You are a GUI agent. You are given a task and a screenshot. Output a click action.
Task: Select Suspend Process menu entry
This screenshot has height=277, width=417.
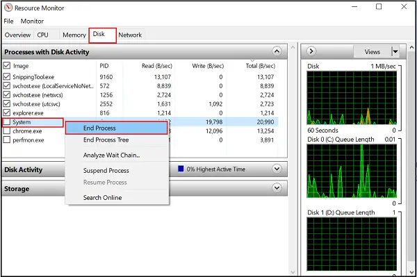click(x=106, y=171)
